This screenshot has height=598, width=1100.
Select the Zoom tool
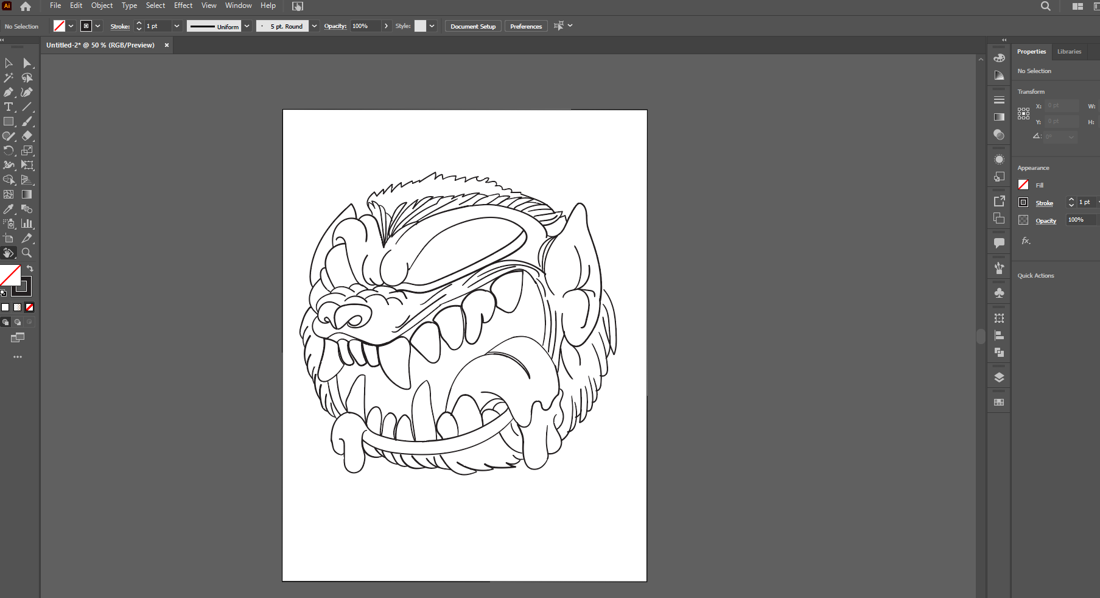(x=27, y=253)
